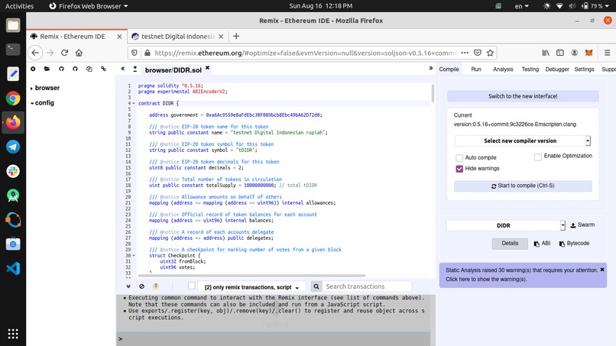Click the copy files icon in explorer toolbar
This screenshot has width=616, height=346.
(x=90, y=69)
